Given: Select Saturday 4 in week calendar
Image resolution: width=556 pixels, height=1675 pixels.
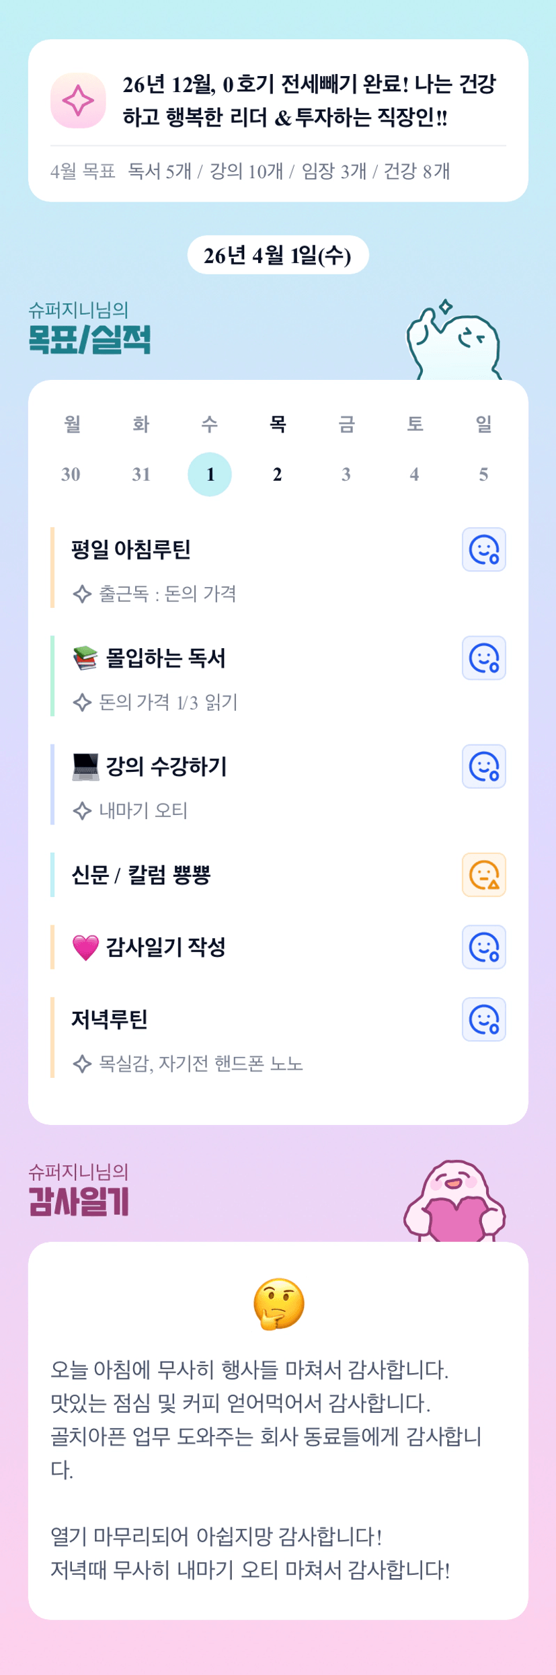Looking at the screenshot, I should click(415, 474).
